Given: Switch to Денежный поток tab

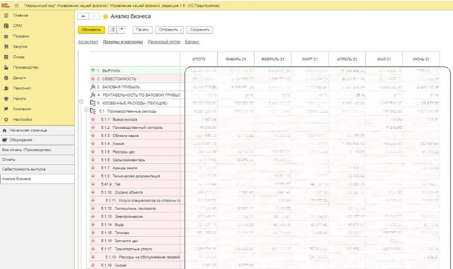Looking at the screenshot, I should pos(164,42).
